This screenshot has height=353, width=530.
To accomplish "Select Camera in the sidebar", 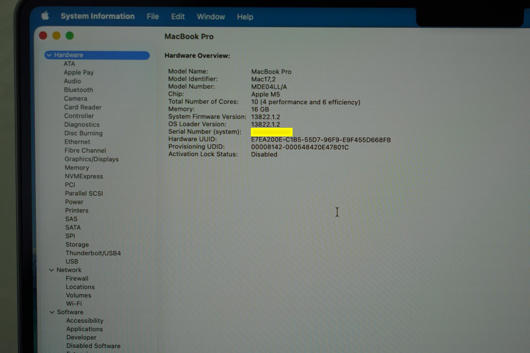I will coord(76,98).
